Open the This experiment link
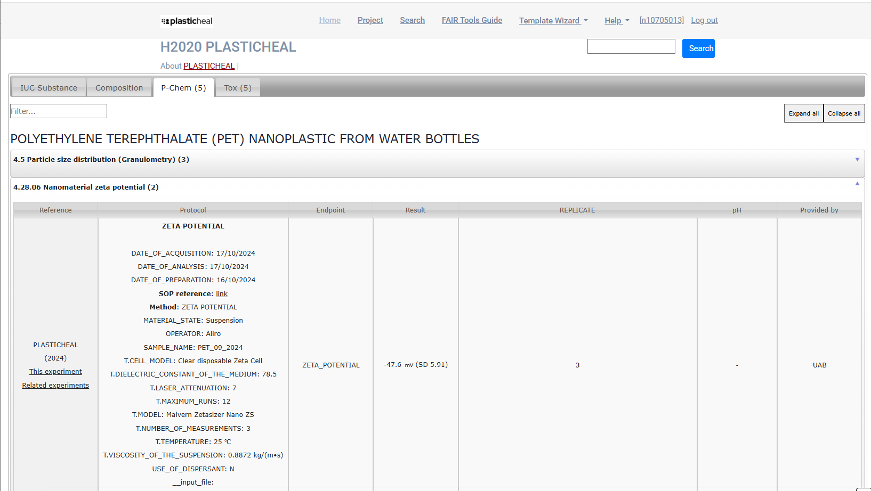Image resolution: width=871 pixels, height=491 pixels. tap(55, 372)
